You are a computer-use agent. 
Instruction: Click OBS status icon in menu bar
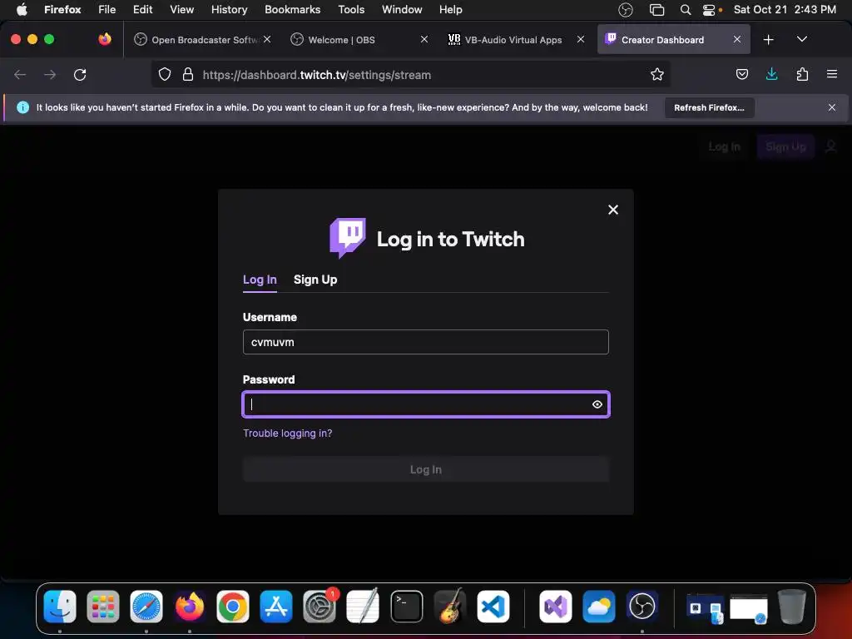pos(626,9)
